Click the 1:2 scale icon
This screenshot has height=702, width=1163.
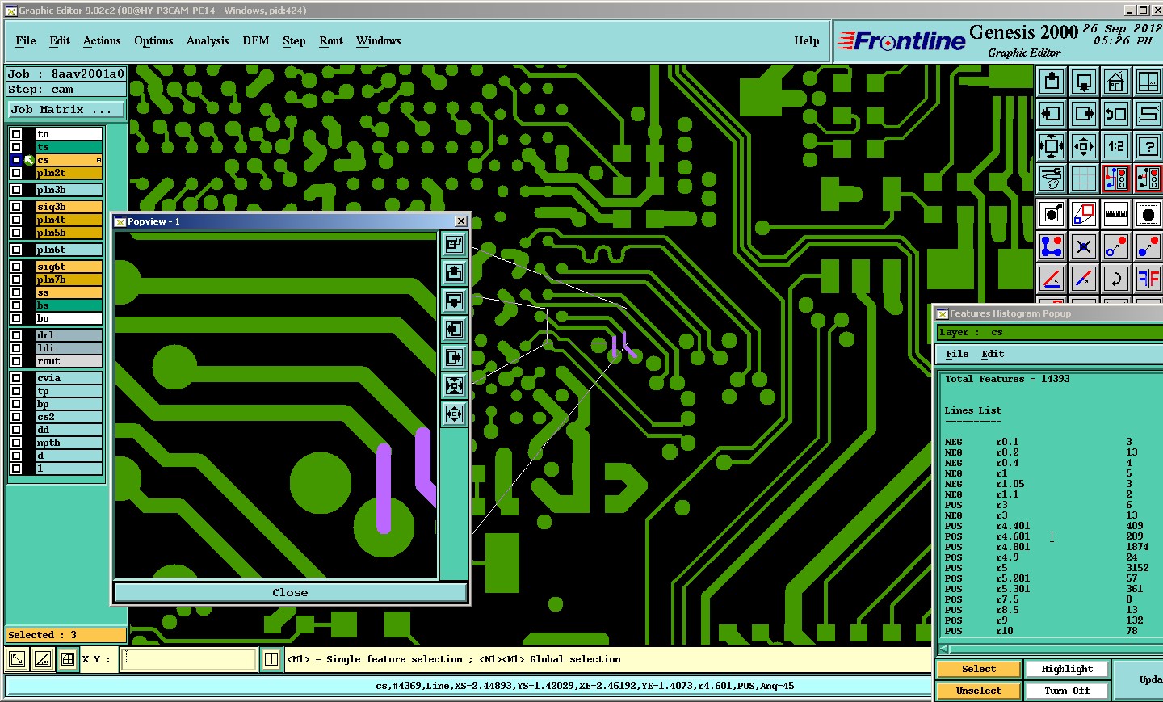(x=1116, y=146)
